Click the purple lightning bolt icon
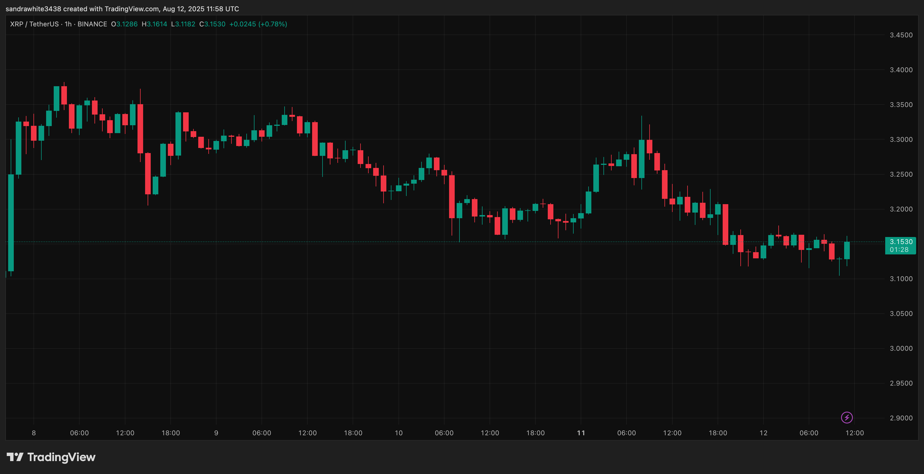Image resolution: width=924 pixels, height=474 pixels. 846,417
